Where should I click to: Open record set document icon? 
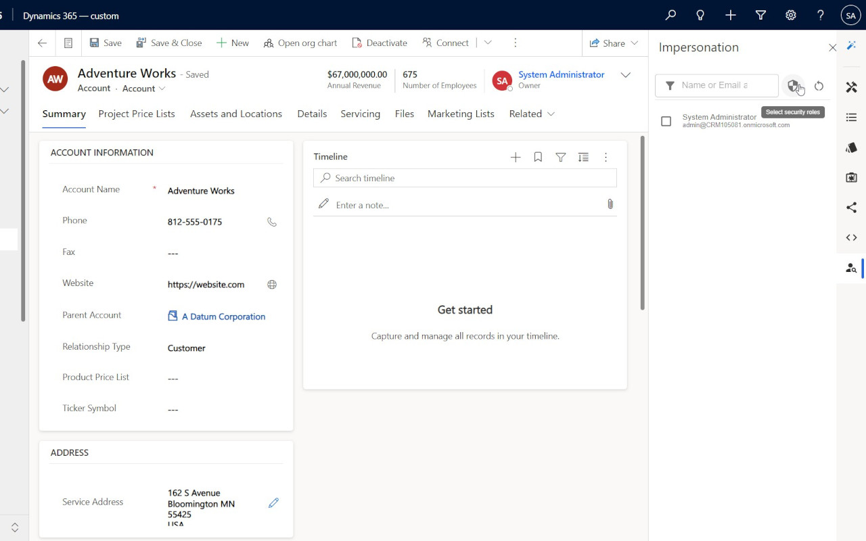[x=68, y=43]
